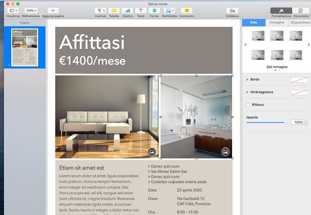This screenshot has width=311, height=215.
Task: Select the bathroom image
Action: point(196,117)
